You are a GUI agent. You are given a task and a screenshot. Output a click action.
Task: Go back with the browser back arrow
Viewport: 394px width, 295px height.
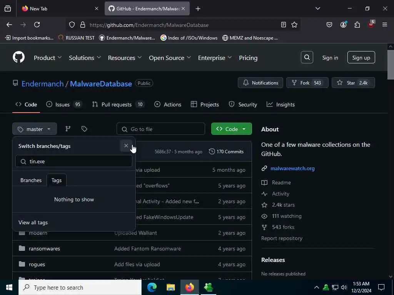(9, 25)
